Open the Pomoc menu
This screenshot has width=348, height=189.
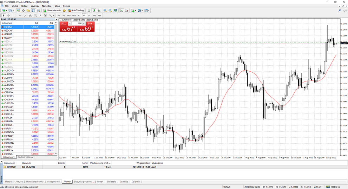(67, 6)
